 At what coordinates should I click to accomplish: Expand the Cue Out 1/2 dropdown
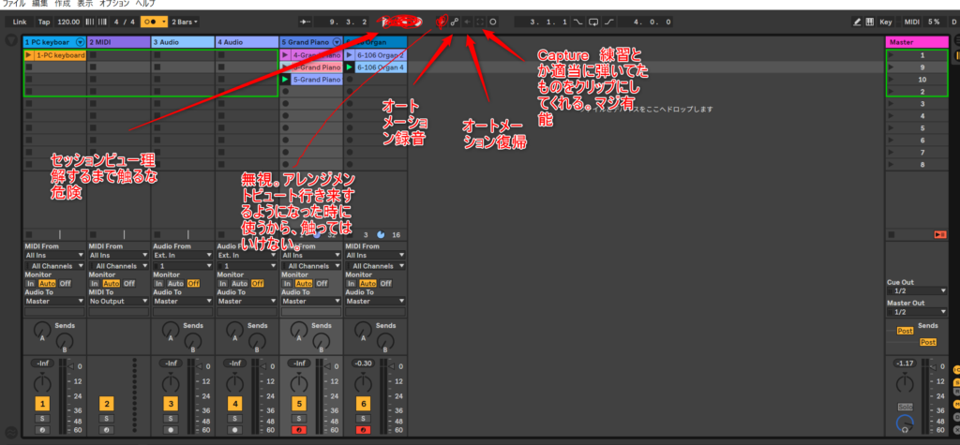pos(915,290)
